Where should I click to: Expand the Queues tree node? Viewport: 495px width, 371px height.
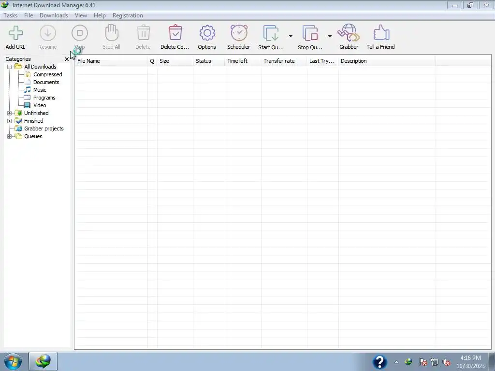click(10, 136)
